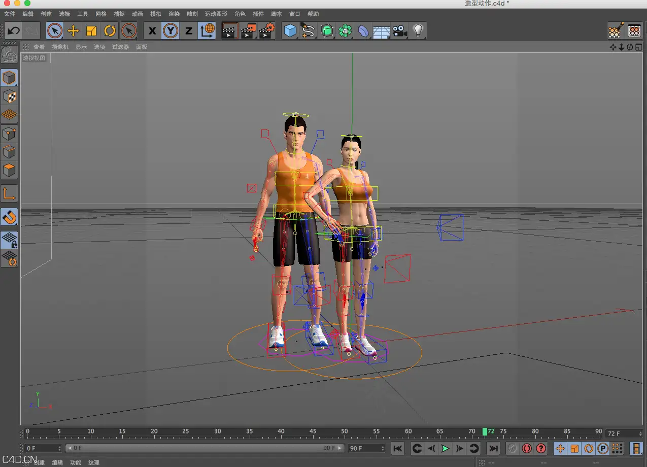Click the timeline range slider bar
Viewport: 647px width, 467px height.
(x=205, y=448)
